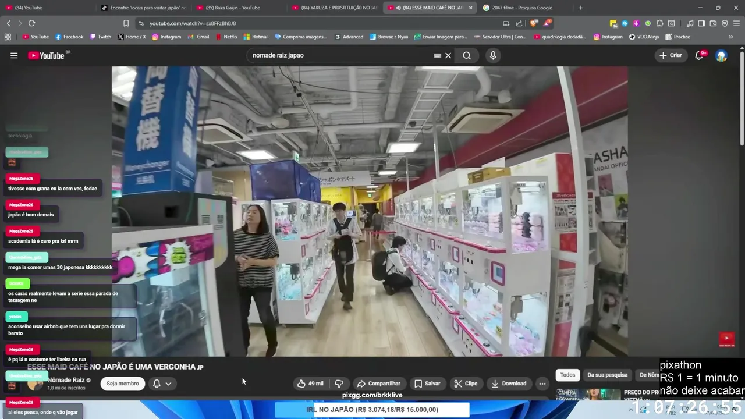
Task: Start voice search with microphone icon
Action: coord(493,55)
